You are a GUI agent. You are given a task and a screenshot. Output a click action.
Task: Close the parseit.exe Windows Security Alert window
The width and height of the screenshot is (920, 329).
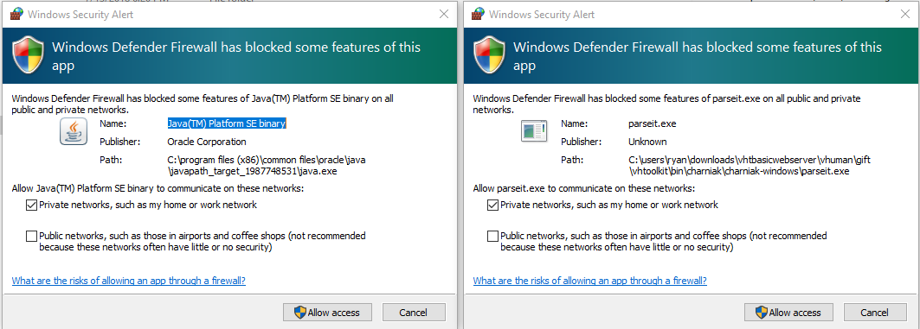click(905, 14)
